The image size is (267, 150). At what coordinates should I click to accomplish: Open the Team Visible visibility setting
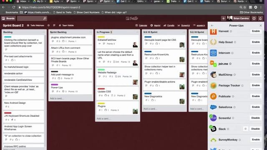click(66, 25)
